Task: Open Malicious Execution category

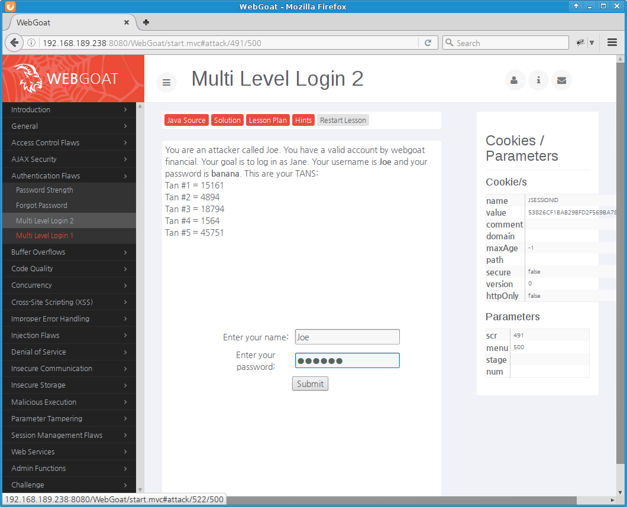Action: (69, 402)
